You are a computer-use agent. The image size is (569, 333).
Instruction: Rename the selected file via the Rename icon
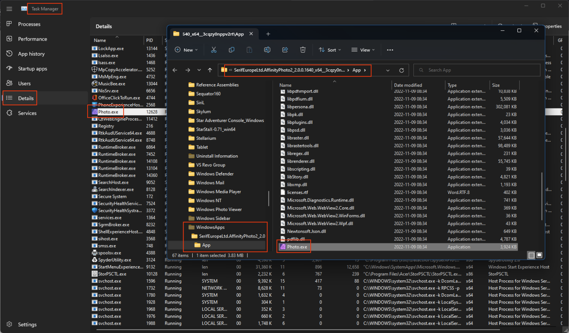coord(267,50)
